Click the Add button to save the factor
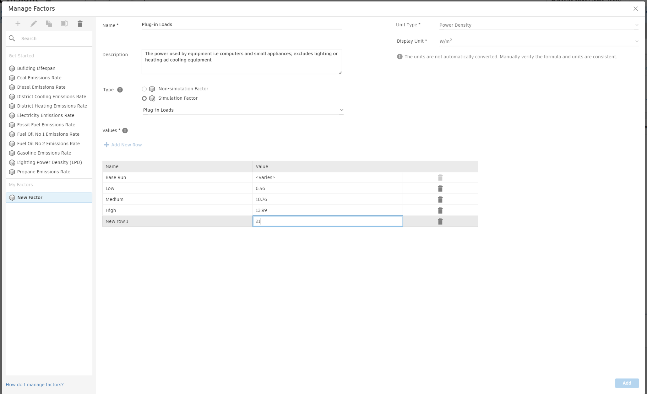 (626, 383)
